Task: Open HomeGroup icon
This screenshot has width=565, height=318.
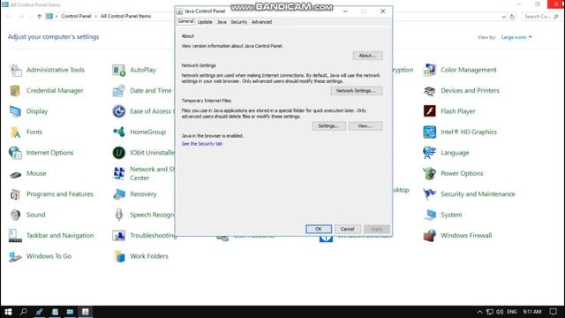Action: click(x=119, y=132)
